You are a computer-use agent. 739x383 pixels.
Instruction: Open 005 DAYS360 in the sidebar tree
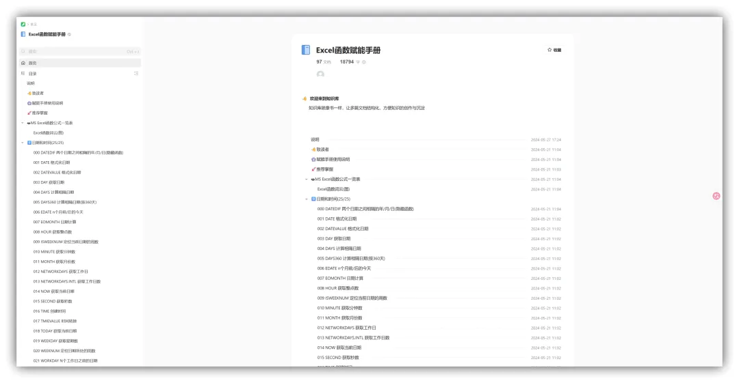click(x=65, y=202)
